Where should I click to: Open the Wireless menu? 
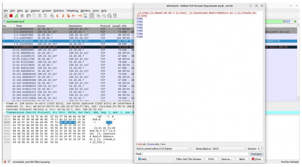[85, 11]
